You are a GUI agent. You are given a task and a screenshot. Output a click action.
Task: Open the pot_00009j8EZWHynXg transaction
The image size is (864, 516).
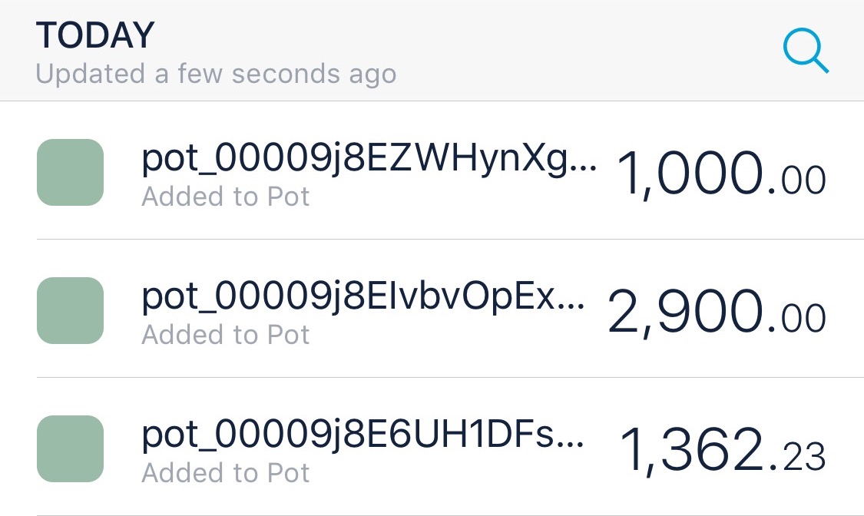(x=432, y=170)
